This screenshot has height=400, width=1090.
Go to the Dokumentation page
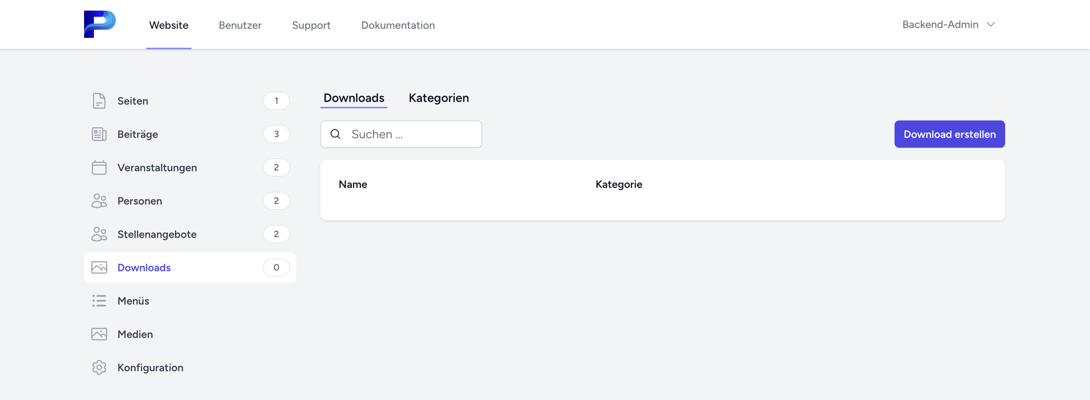pos(398,25)
